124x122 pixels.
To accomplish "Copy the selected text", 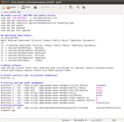I will pyautogui.click(x=66, y=7).
